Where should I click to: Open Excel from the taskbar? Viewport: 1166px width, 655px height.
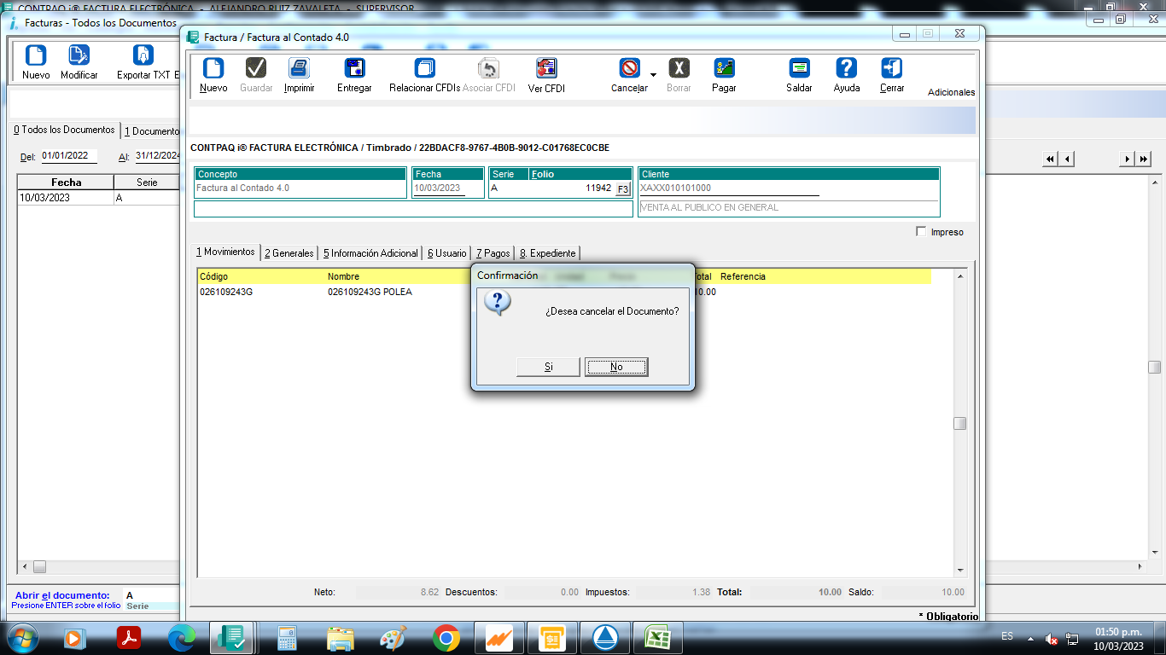coord(656,637)
